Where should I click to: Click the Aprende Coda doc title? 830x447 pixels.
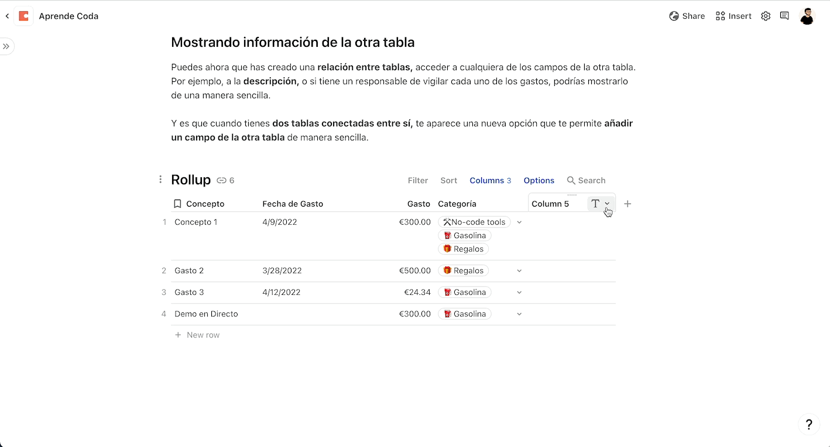pyautogui.click(x=68, y=16)
